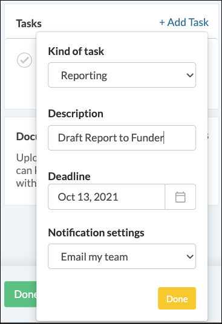This screenshot has width=222, height=324.
Task: Open the Kind of task dropdown showing Reporting
Action: coord(122,75)
